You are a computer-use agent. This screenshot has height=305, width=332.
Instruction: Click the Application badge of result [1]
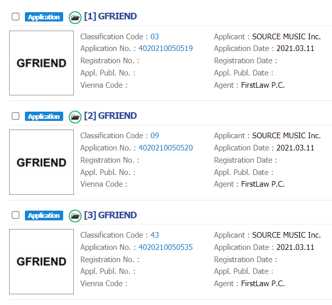tap(44, 17)
